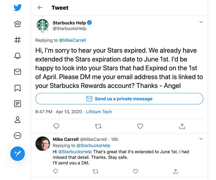Open the @MikeCarrell mention link
Image resolution: width=216 pixels, height=180 pixels.
point(73,40)
